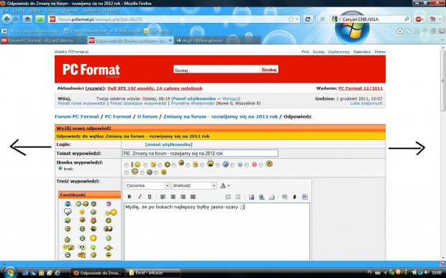This screenshot has width=446, height=278.
Task: Insert hyperlink globe icon in toolbar
Action: tap(261, 197)
